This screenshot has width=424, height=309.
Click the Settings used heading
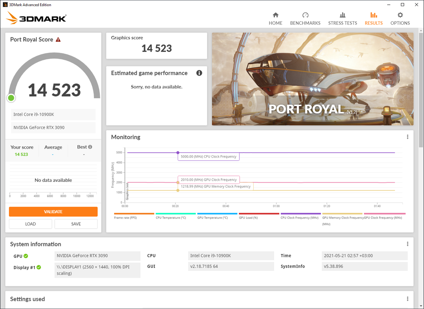point(27,299)
